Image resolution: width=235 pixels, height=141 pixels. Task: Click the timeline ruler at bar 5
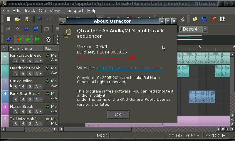[x=199, y=47]
